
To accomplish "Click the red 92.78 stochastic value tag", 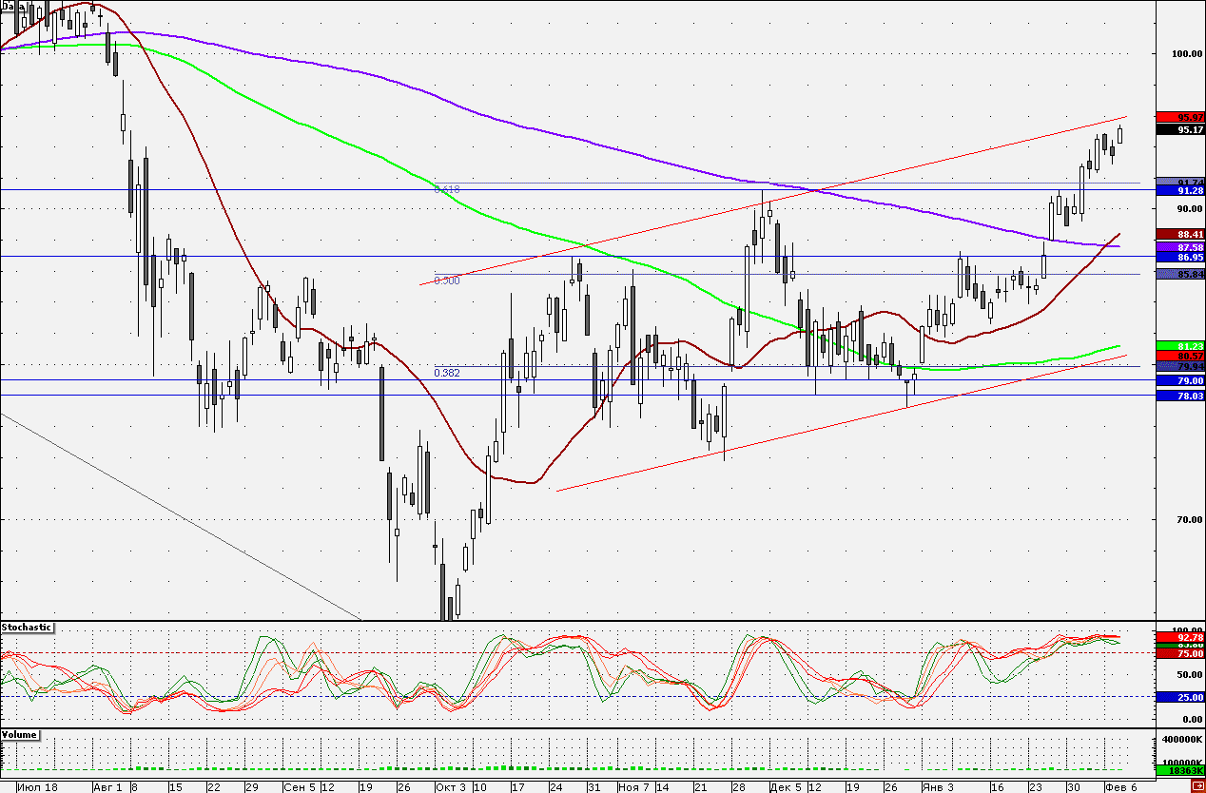I will (x=1179, y=637).
